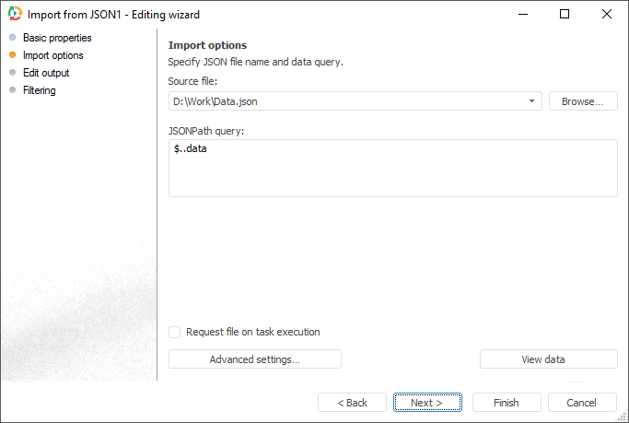
Task: Select the Import options wizard page
Action: pyautogui.click(x=53, y=55)
